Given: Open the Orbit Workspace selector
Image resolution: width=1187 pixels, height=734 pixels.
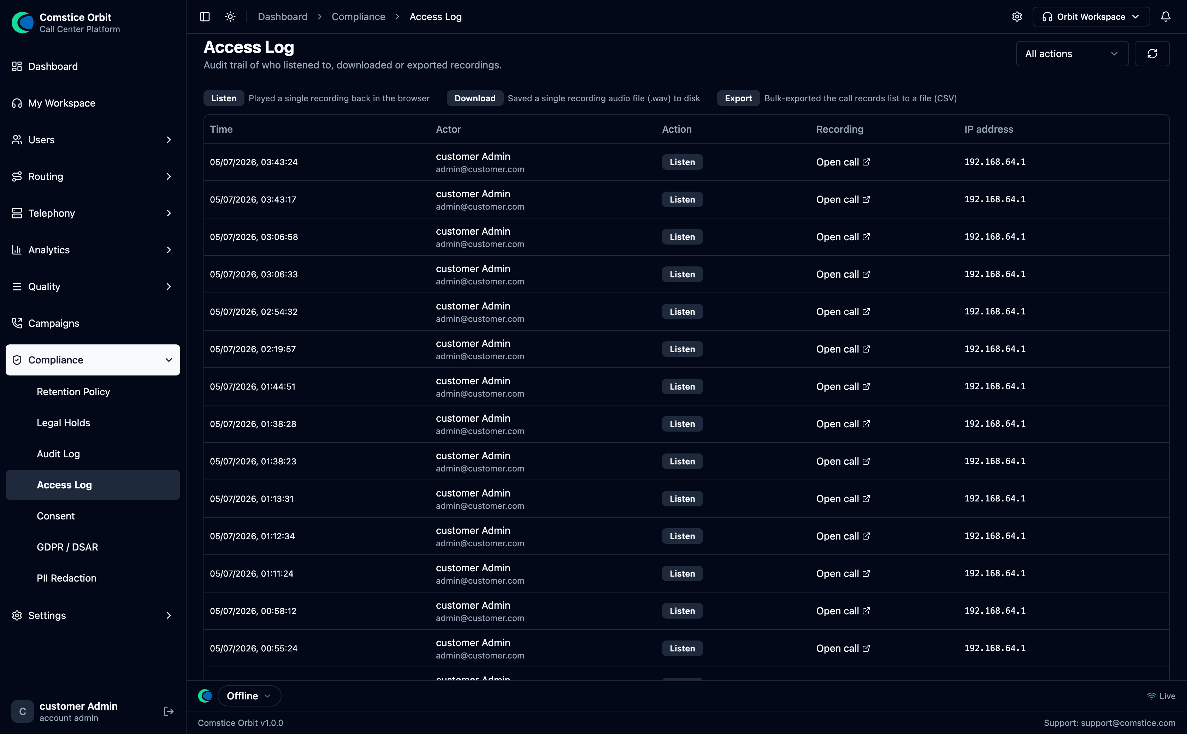Looking at the screenshot, I should click(x=1091, y=17).
